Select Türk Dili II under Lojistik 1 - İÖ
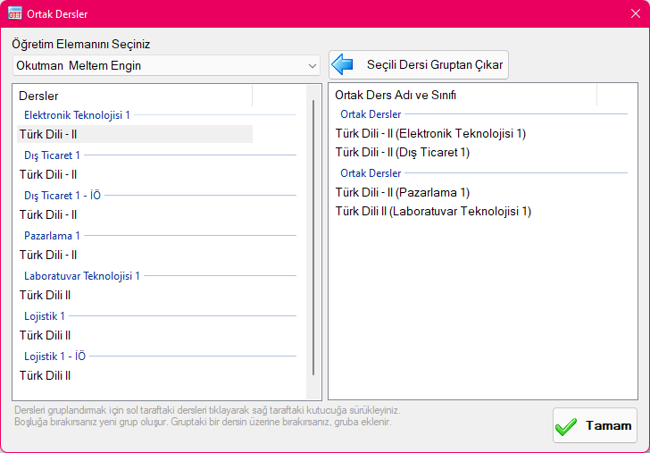The height and width of the screenshot is (453, 650). click(x=46, y=376)
